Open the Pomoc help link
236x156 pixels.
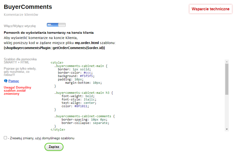coord(13,81)
